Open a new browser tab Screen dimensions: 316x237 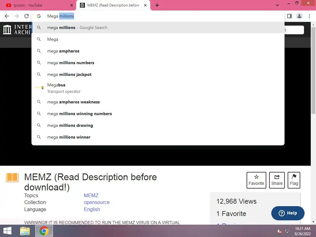point(157,5)
